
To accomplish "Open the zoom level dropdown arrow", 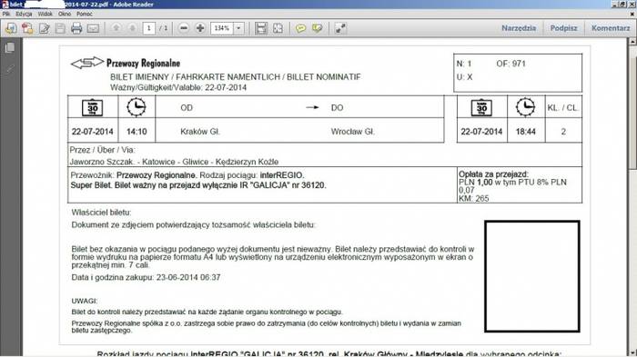I will tap(238, 28).
